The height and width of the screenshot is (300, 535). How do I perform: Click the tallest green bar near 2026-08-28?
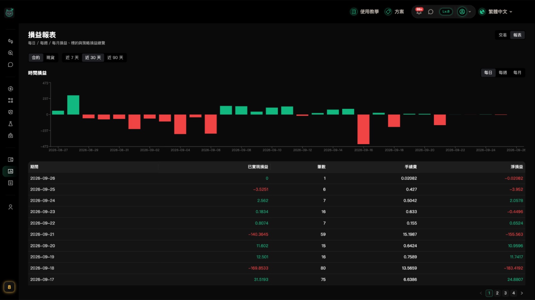[73, 105]
